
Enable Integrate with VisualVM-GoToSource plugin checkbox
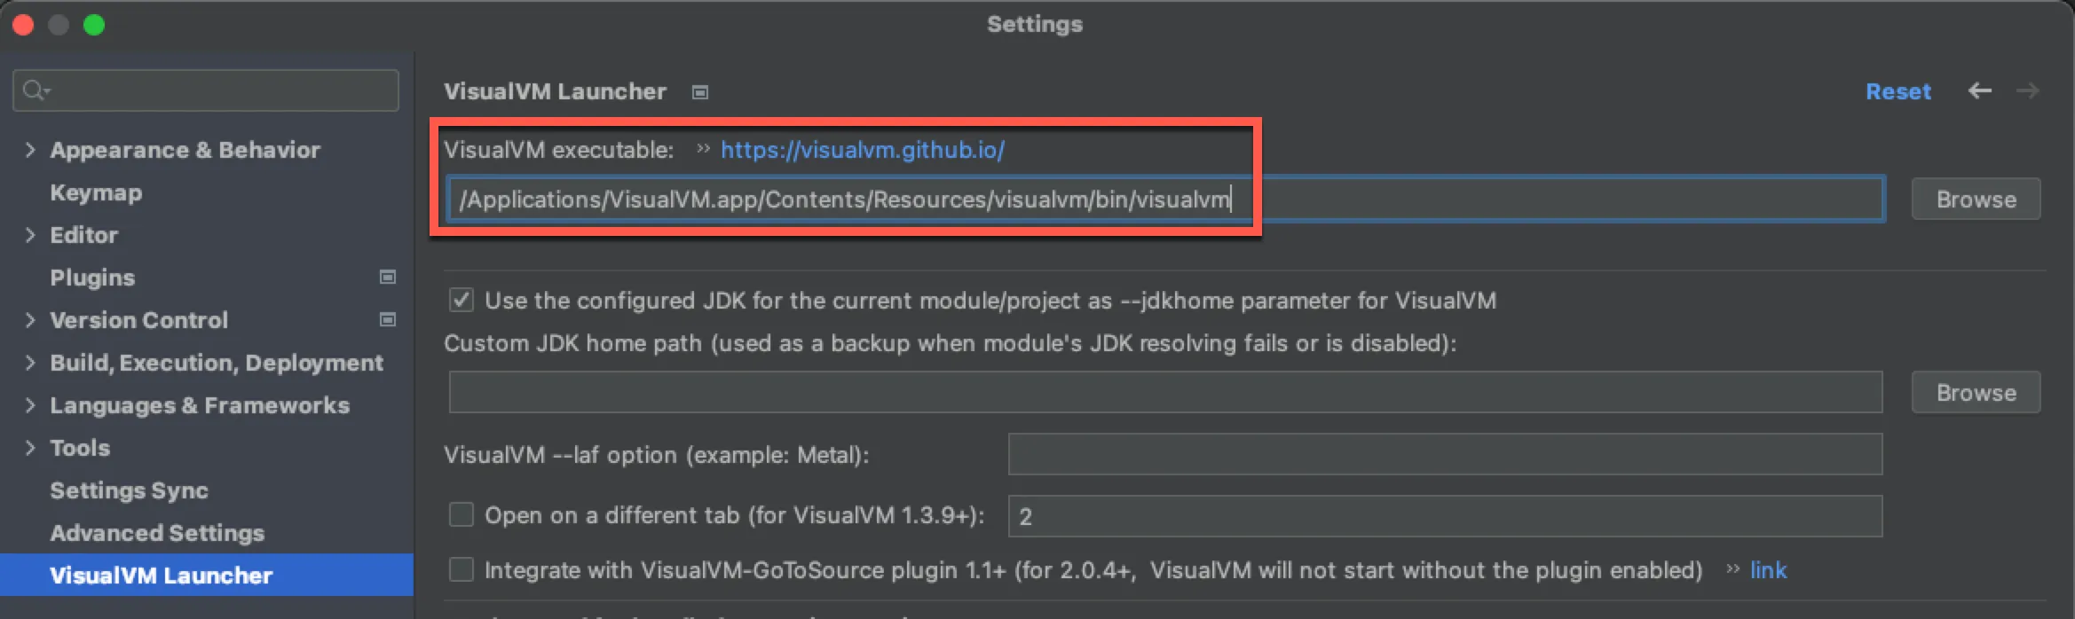click(x=462, y=569)
